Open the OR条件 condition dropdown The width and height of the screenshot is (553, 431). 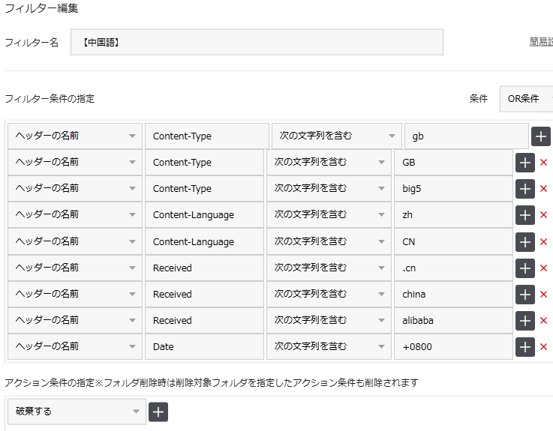[x=527, y=99]
